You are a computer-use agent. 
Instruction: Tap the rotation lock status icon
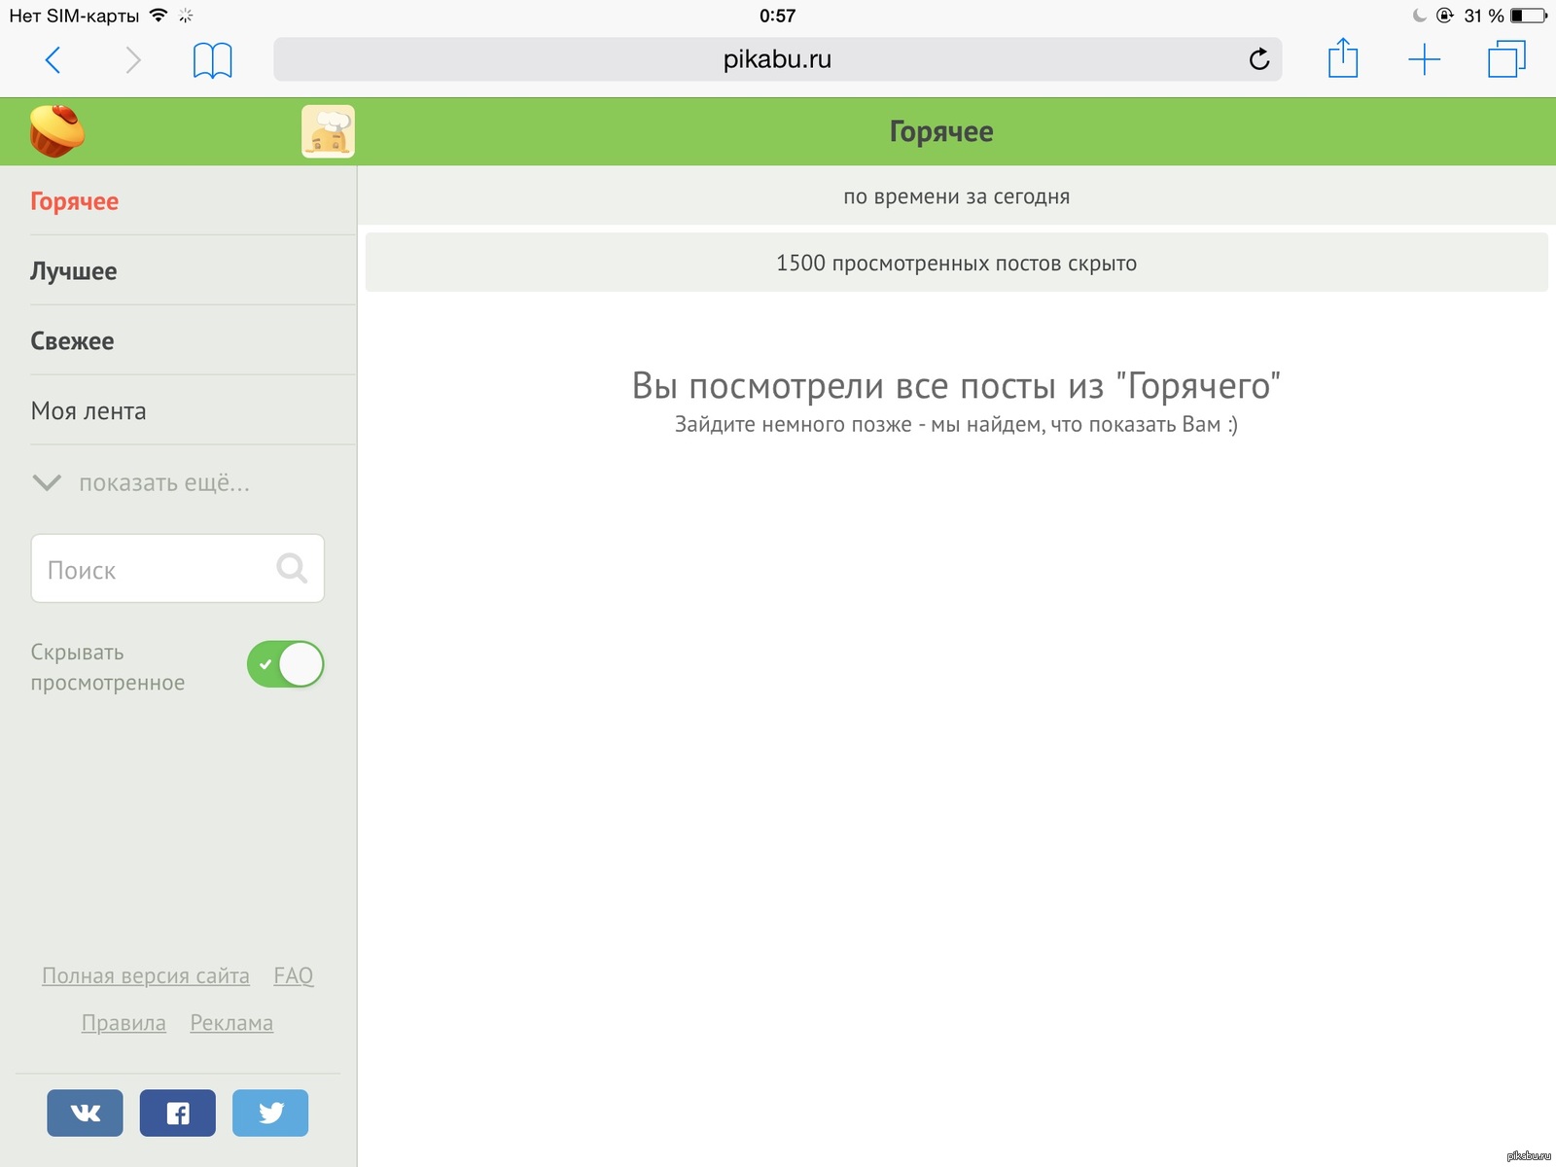pyautogui.click(x=1445, y=16)
